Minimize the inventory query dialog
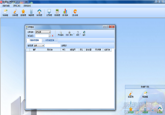Viewport: 165px width, 115px height. coord(104,27)
